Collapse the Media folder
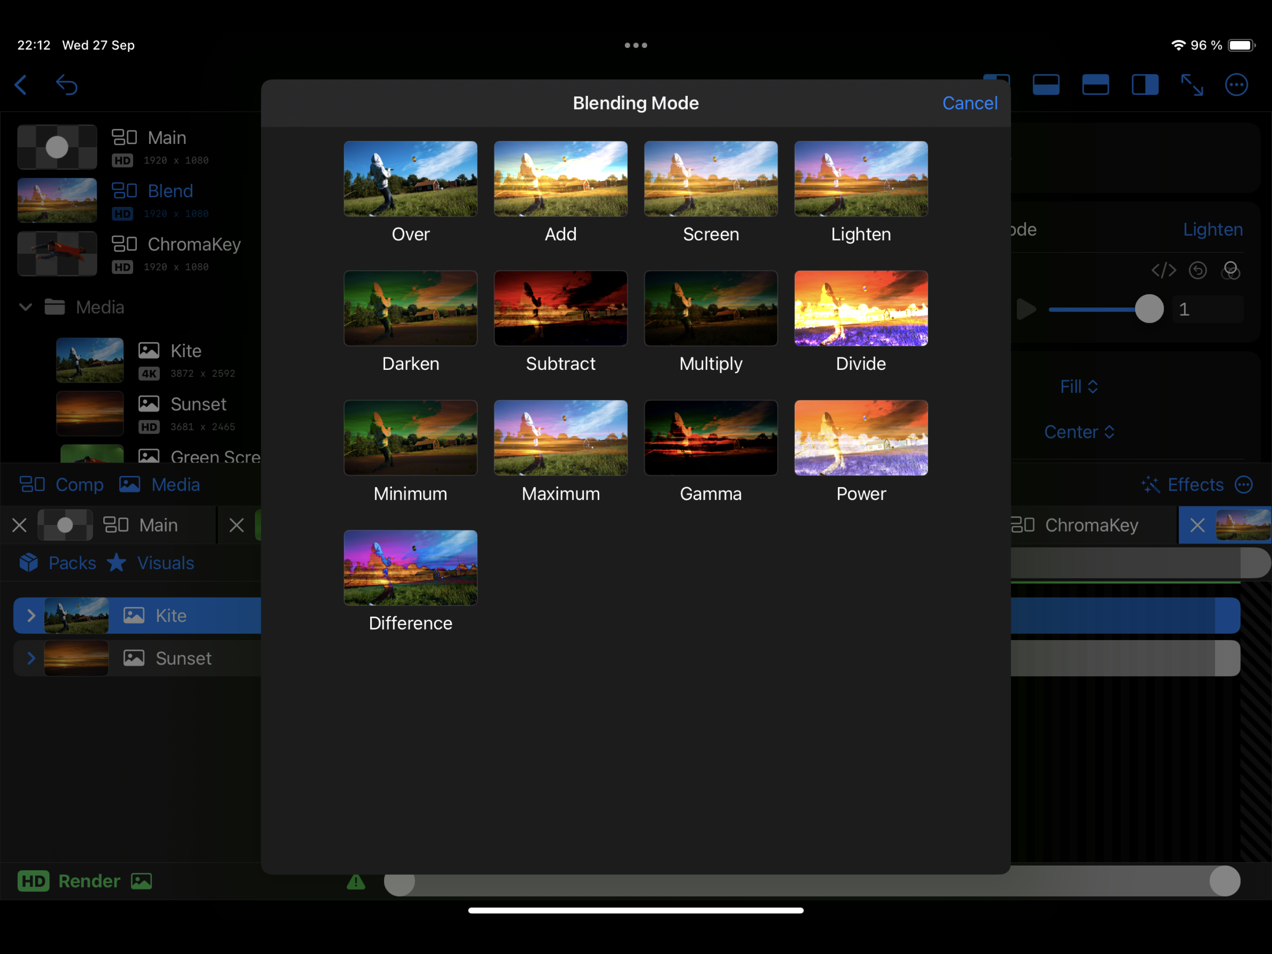Image resolution: width=1272 pixels, height=954 pixels. pyautogui.click(x=25, y=307)
